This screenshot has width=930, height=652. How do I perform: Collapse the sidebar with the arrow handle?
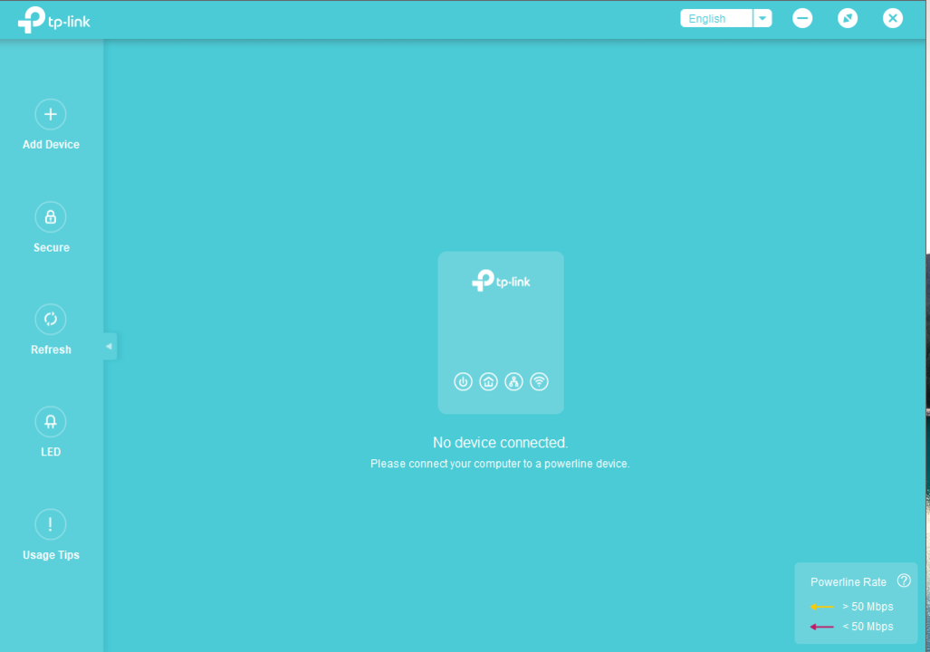tap(110, 347)
